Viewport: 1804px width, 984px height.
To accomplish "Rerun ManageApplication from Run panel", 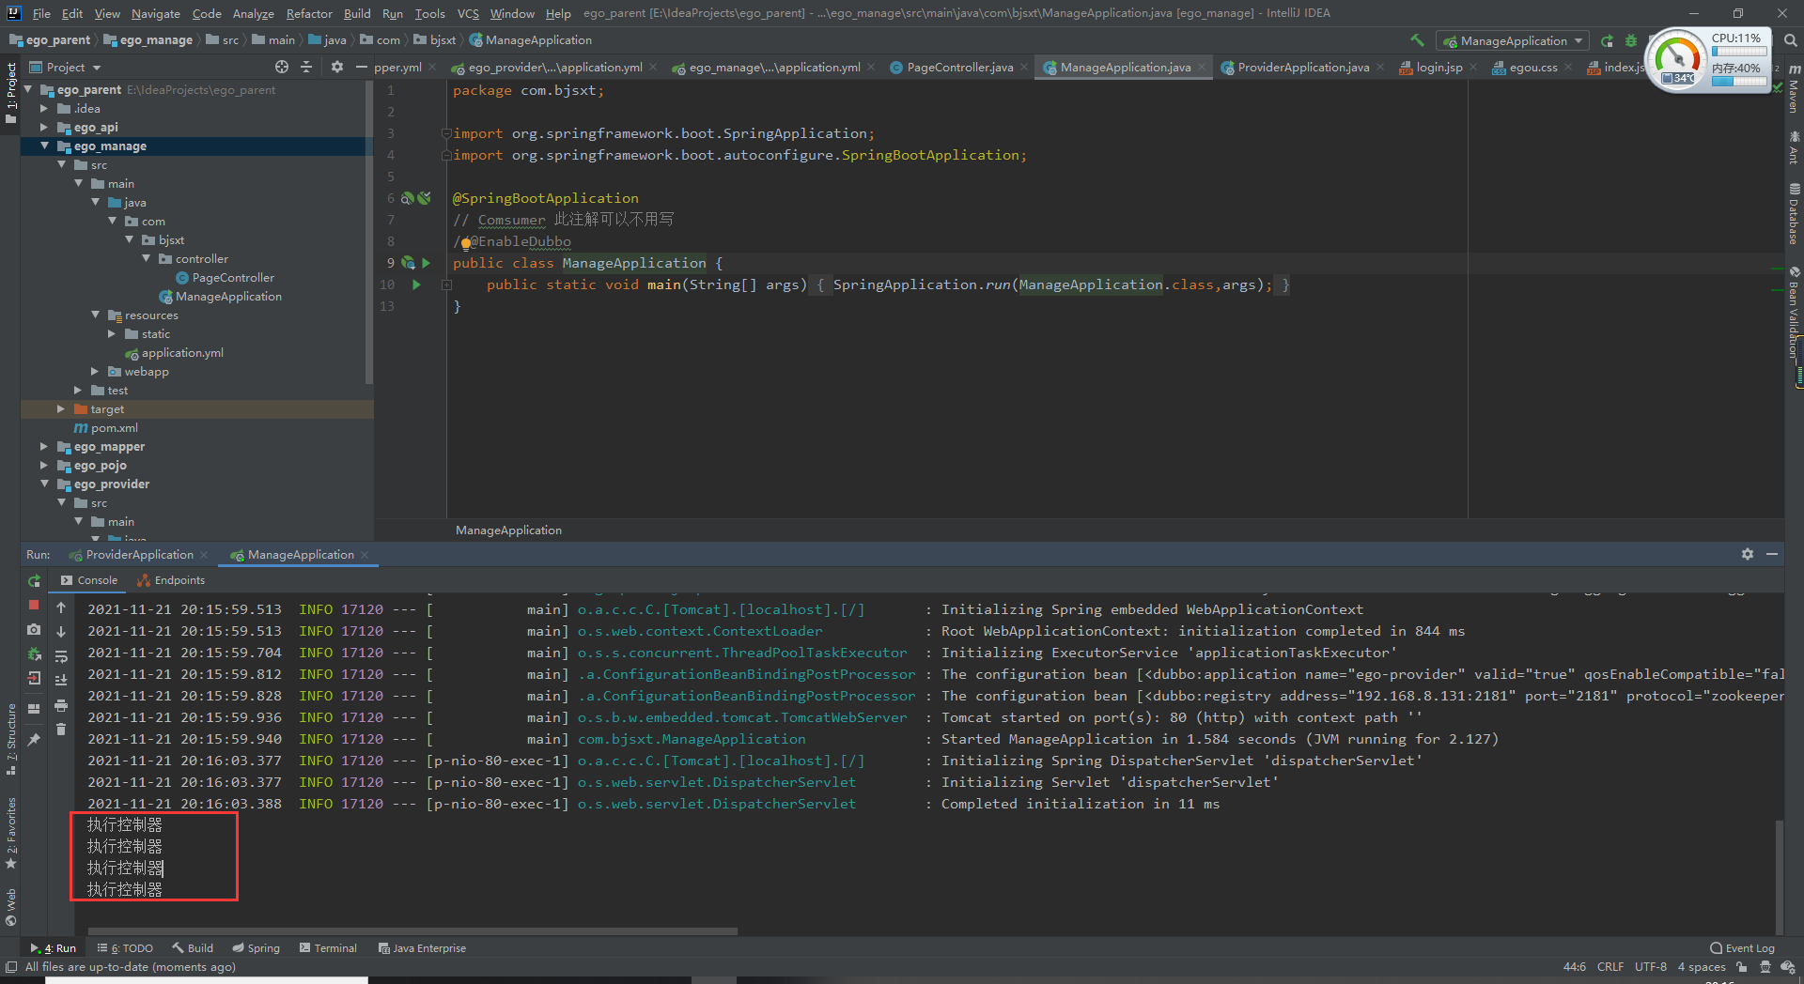I will pos(34,581).
